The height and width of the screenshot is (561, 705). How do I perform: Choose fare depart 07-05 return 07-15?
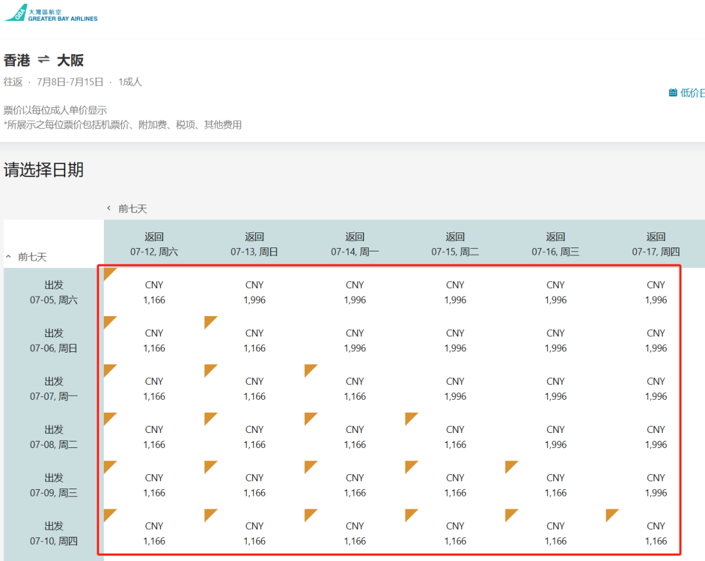point(455,293)
